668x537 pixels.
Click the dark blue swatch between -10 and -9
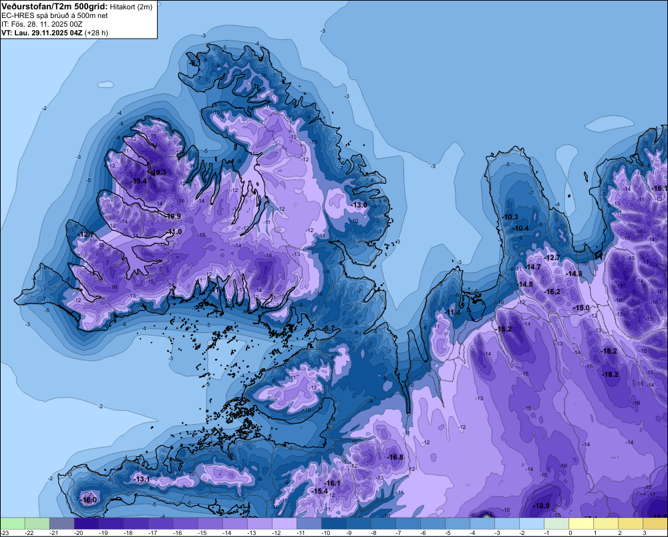(334, 524)
